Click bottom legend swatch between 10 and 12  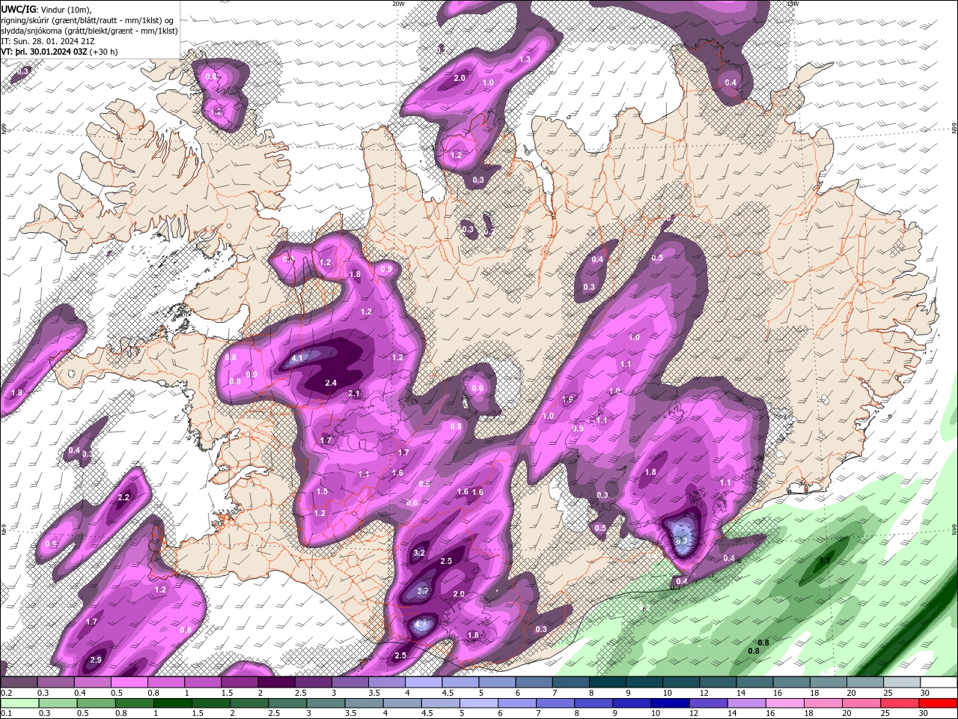coord(671,703)
